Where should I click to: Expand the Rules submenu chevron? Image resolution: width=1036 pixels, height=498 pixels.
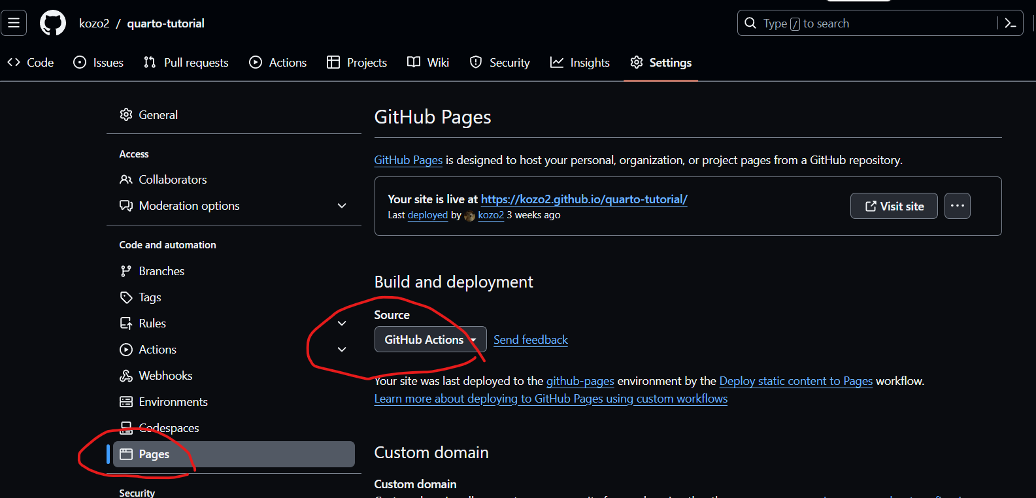(342, 323)
